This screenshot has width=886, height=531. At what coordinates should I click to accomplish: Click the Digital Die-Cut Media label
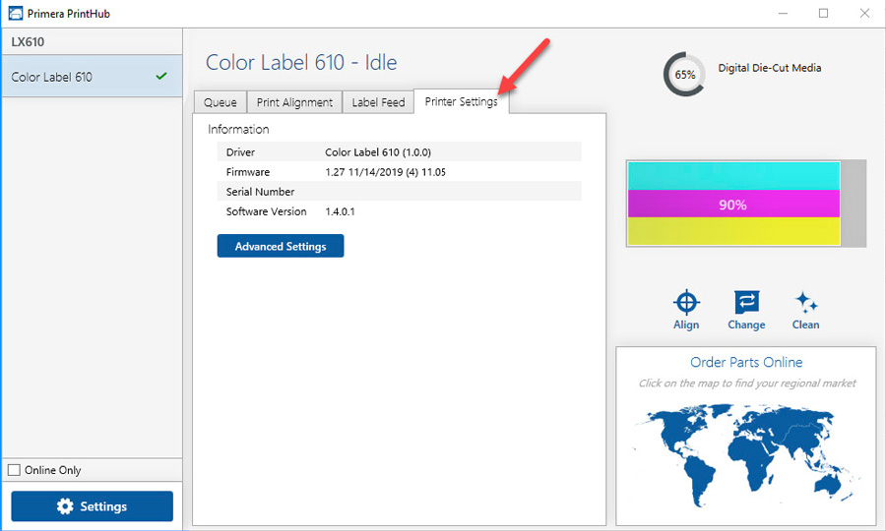tap(770, 68)
